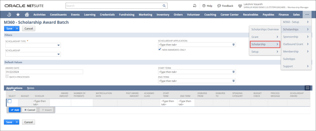The image size is (316, 131).
Task: Expand the Scholarship Application dropdown arrows
Action: [233, 45]
